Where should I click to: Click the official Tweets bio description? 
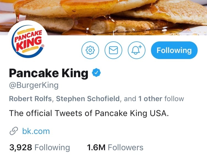[89, 113]
